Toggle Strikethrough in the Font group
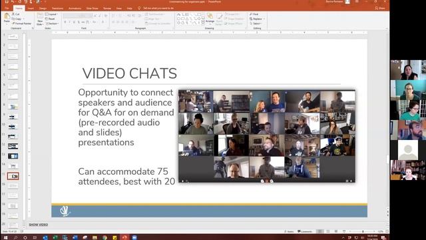 tap(83, 22)
